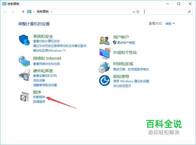Refresh the address bar location
This screenshot has height=145, width=196.
(x=138, y=12)
